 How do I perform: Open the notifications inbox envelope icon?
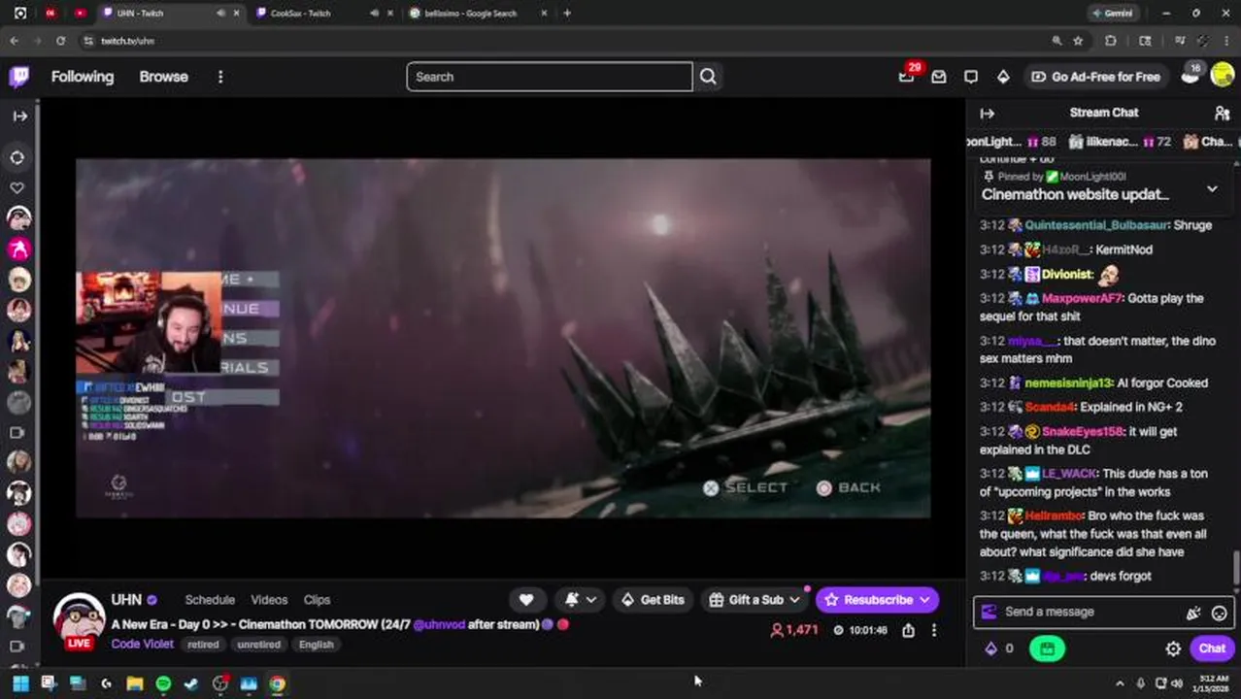938,77
